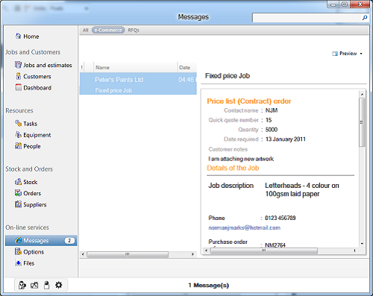373x296 pixels.
Task: Open the Suppliers section
Action: click(31, 204)
